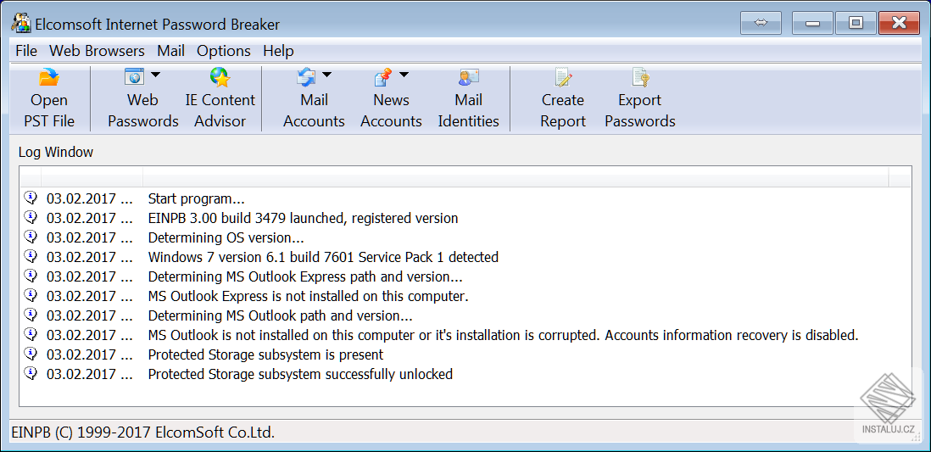
Task: Click the double-arrow button in title bar
Action: coord(761,23)
